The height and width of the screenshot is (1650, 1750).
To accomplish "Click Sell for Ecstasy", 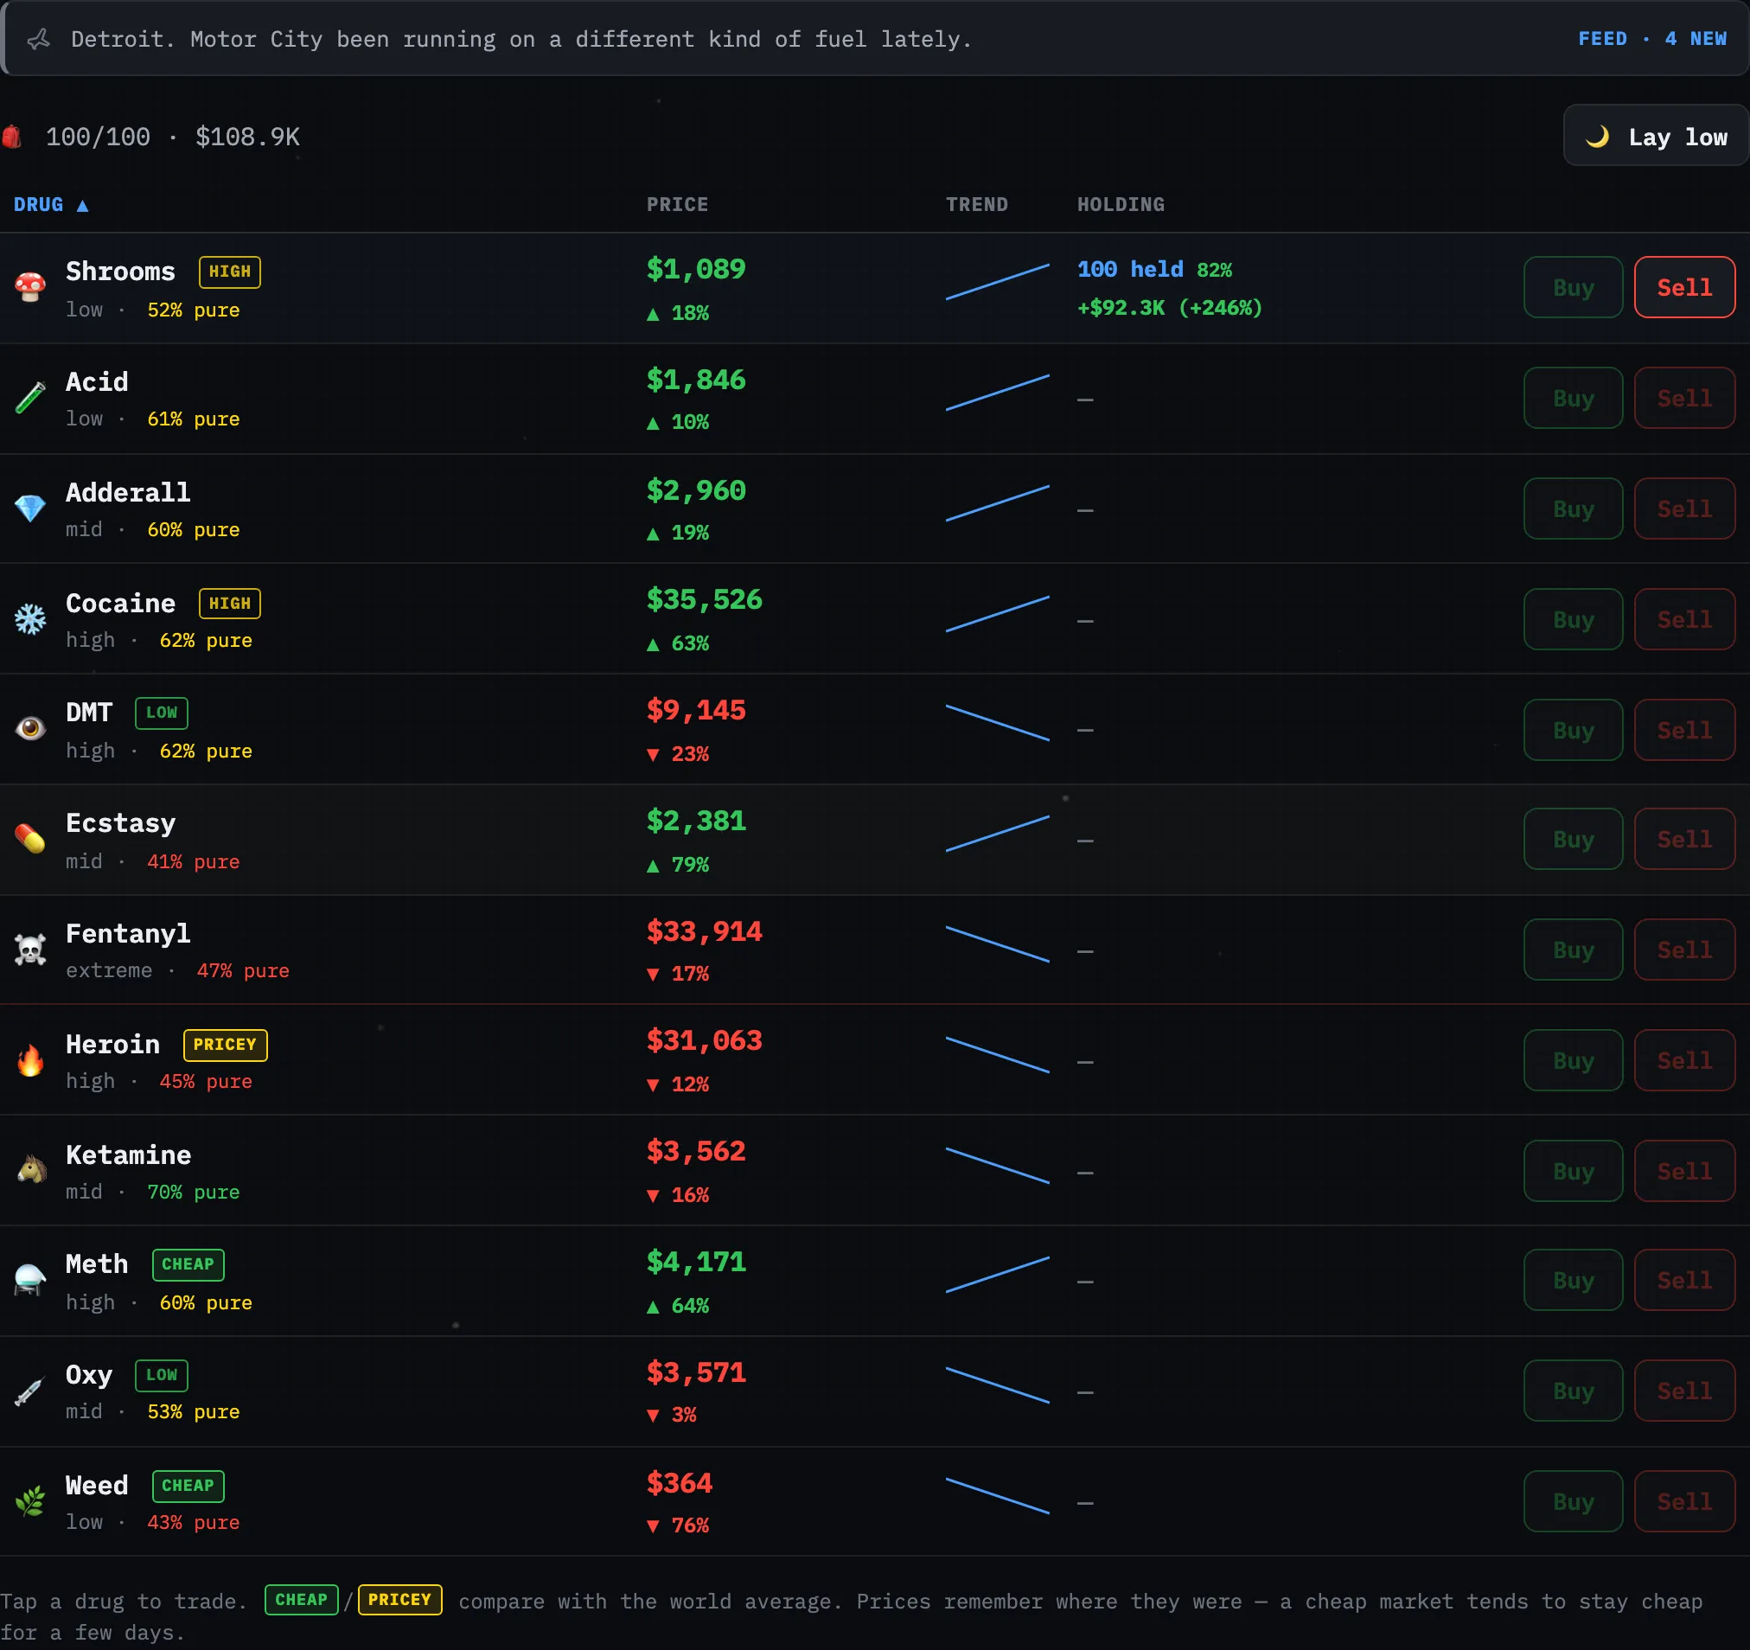I will click(1684, 840).
